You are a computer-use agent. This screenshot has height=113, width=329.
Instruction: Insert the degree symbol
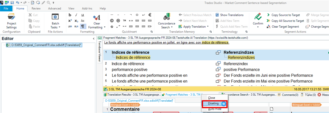coord(137,15)
